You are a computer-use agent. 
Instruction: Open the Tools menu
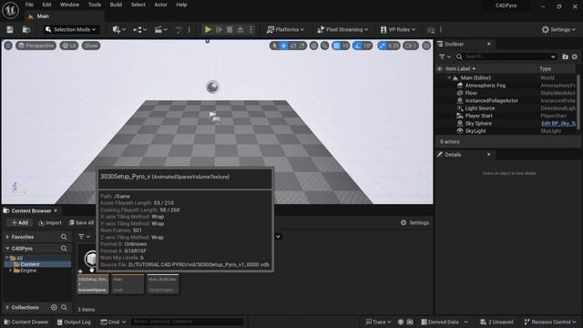point(95,5)
